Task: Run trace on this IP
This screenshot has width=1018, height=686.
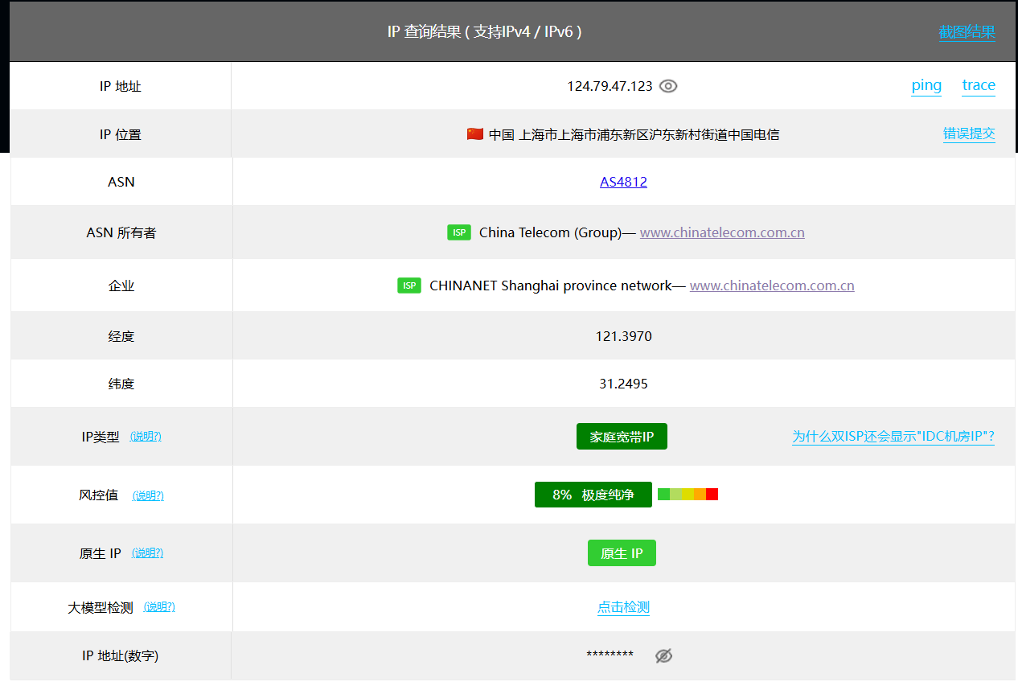Action: 979,85
